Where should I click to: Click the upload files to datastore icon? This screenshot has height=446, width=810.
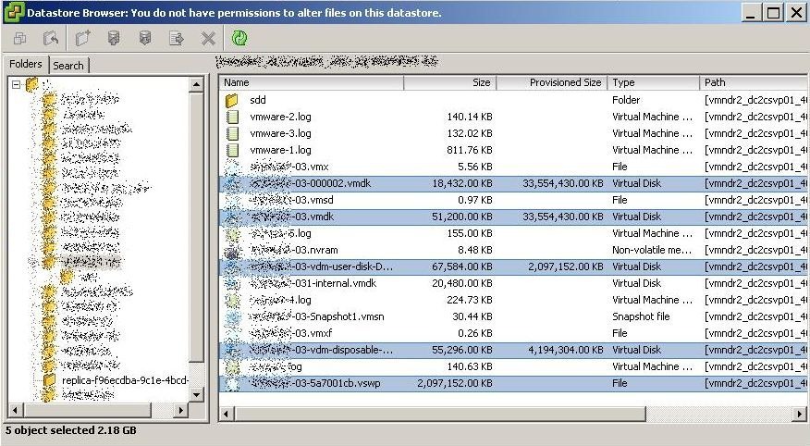(114, 38)
